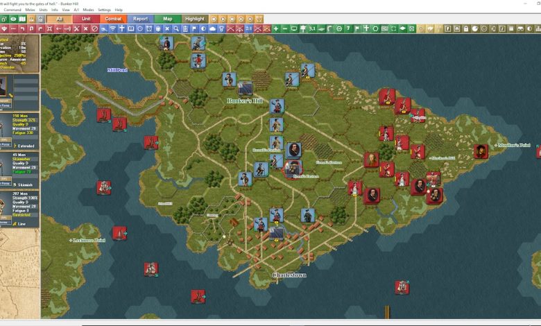Click the Mill Pond map label
This screenshot has width=541, height=326.
coord(117,70)
